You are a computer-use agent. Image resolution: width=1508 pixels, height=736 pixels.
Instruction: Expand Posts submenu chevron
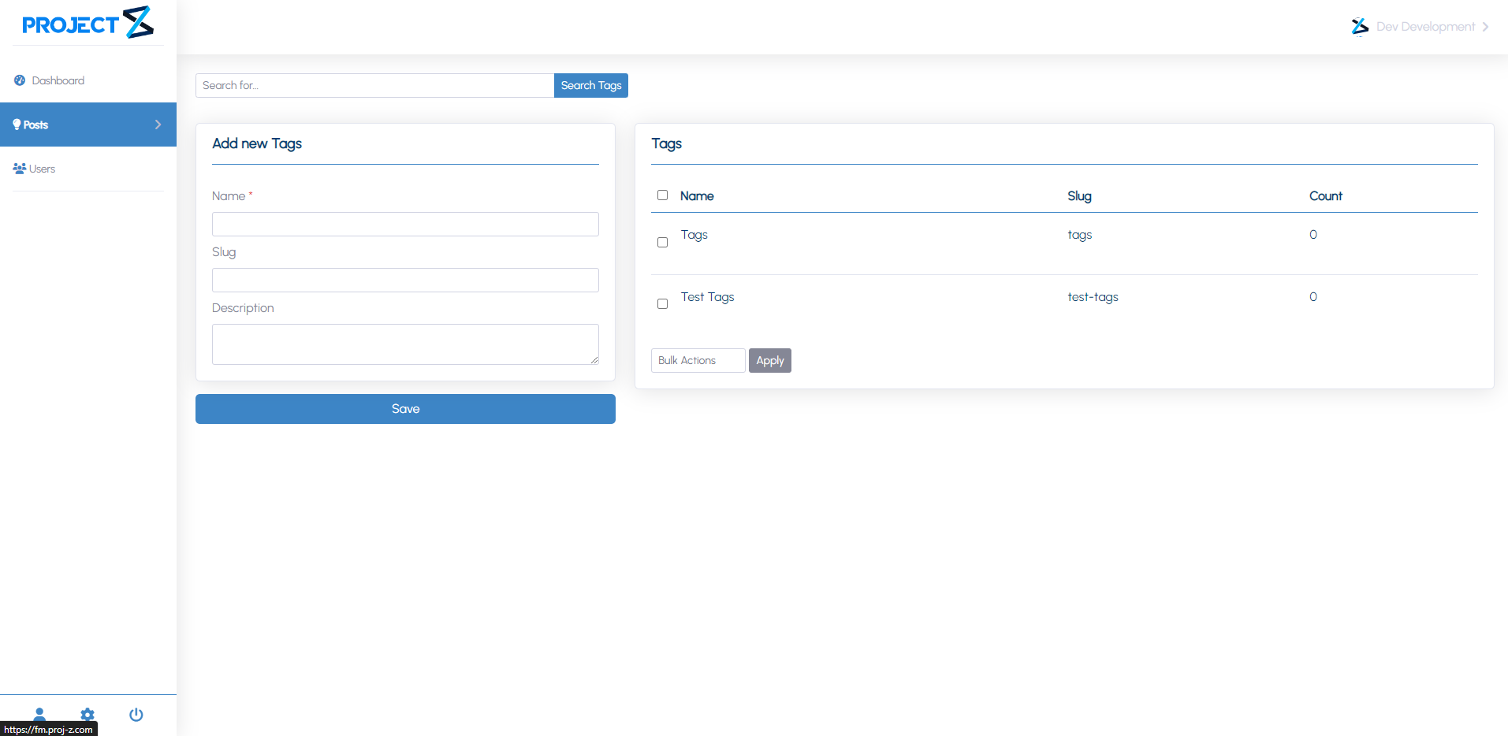(x=158, y=125)
